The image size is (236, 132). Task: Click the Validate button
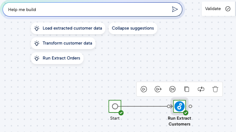(217, 9)
